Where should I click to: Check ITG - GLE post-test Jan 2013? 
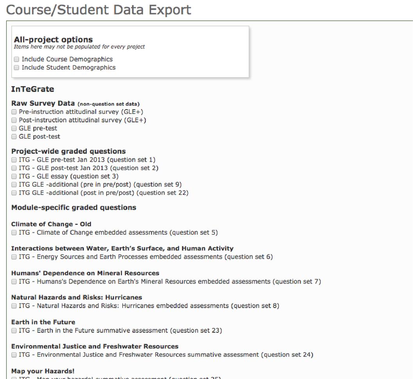pyautogui.click(x=13, y=168)
